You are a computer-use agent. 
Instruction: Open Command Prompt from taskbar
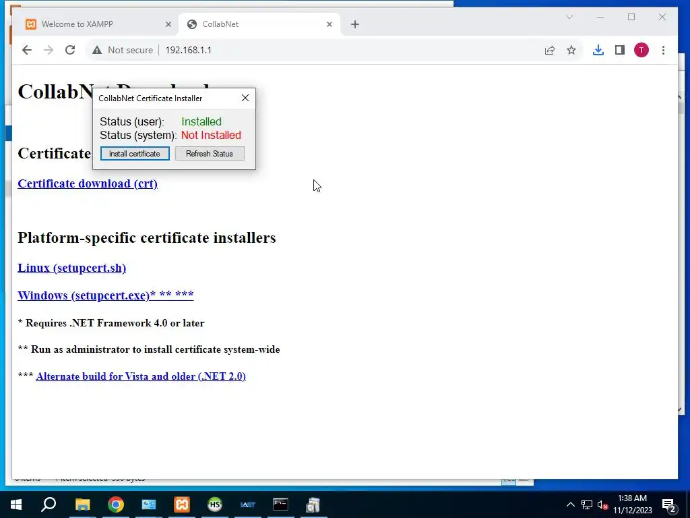[280, 505]
